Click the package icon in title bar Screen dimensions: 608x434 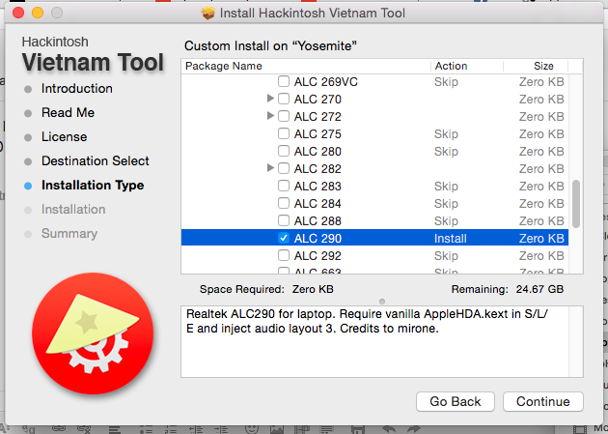[207, 13]
